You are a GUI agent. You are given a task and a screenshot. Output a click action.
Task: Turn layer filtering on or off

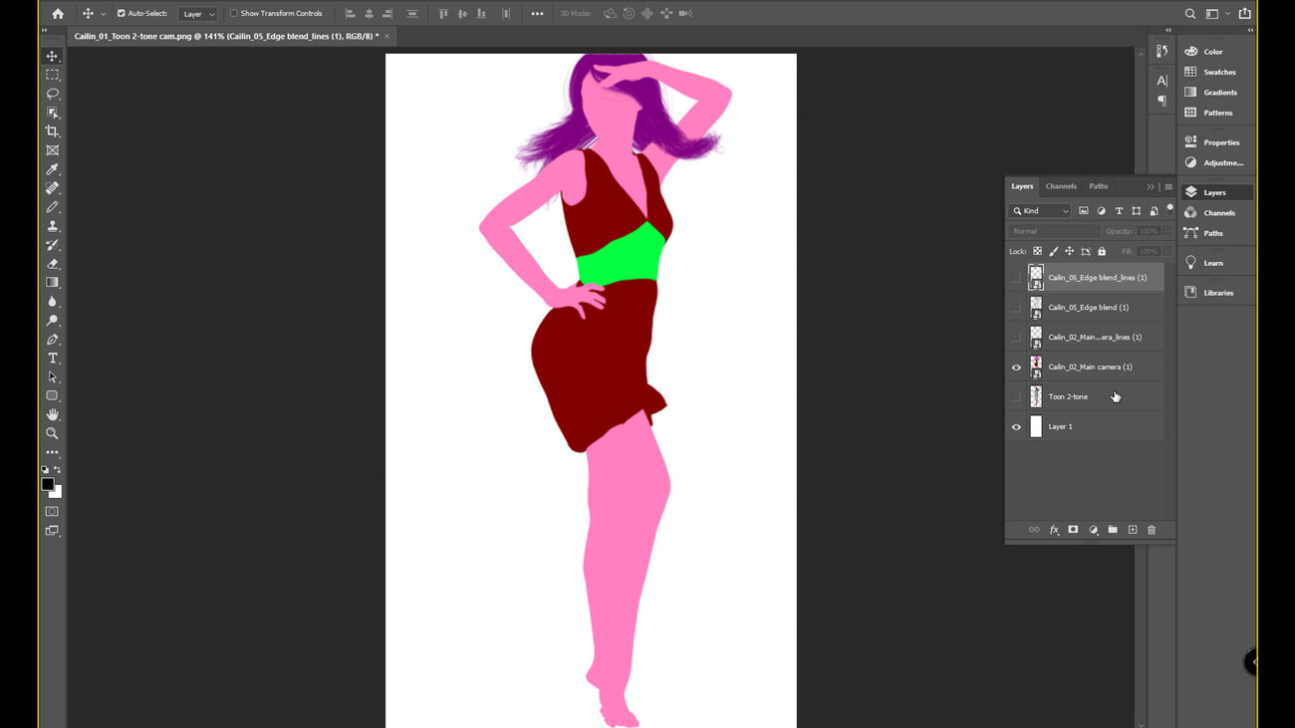pyautogui.click(x=1170, y=209)
